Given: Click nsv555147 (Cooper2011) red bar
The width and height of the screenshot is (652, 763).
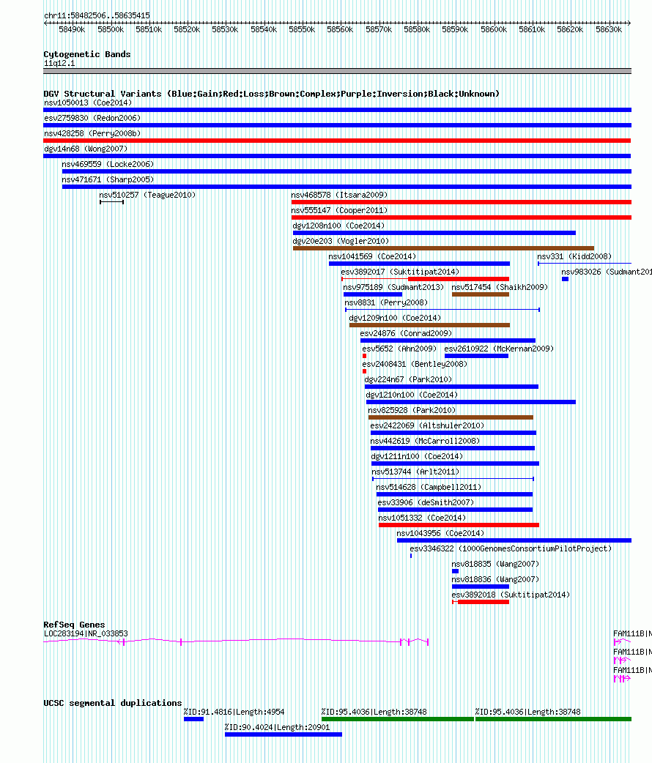Looking at the screenshot, I should pos(461,217).
